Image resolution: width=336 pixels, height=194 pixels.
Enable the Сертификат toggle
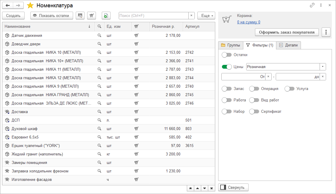coord(254,111)
